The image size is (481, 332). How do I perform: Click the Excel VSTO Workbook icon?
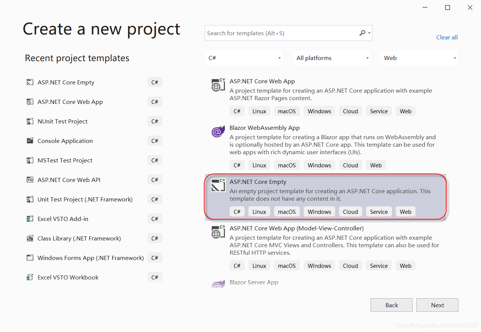pyautogui.click(x=30, y=277)
